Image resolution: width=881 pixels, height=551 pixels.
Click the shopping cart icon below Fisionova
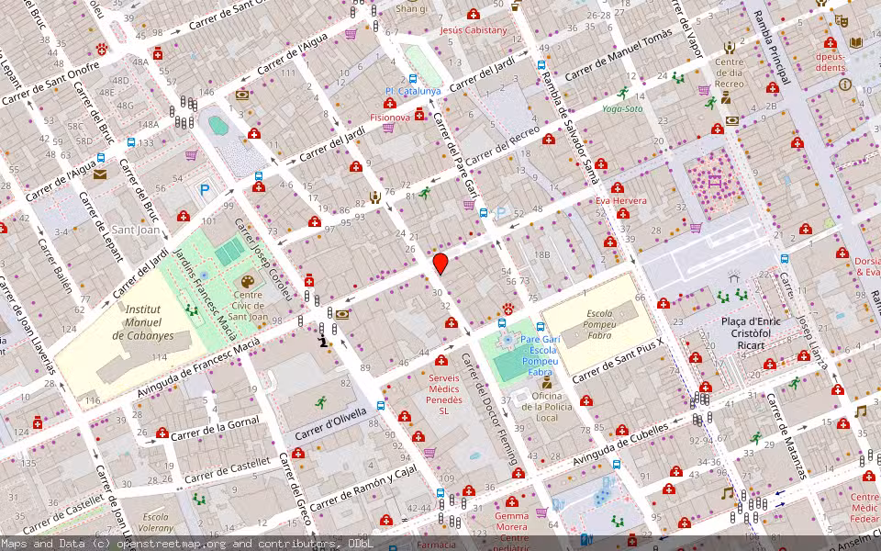click(x=387, y=129)
